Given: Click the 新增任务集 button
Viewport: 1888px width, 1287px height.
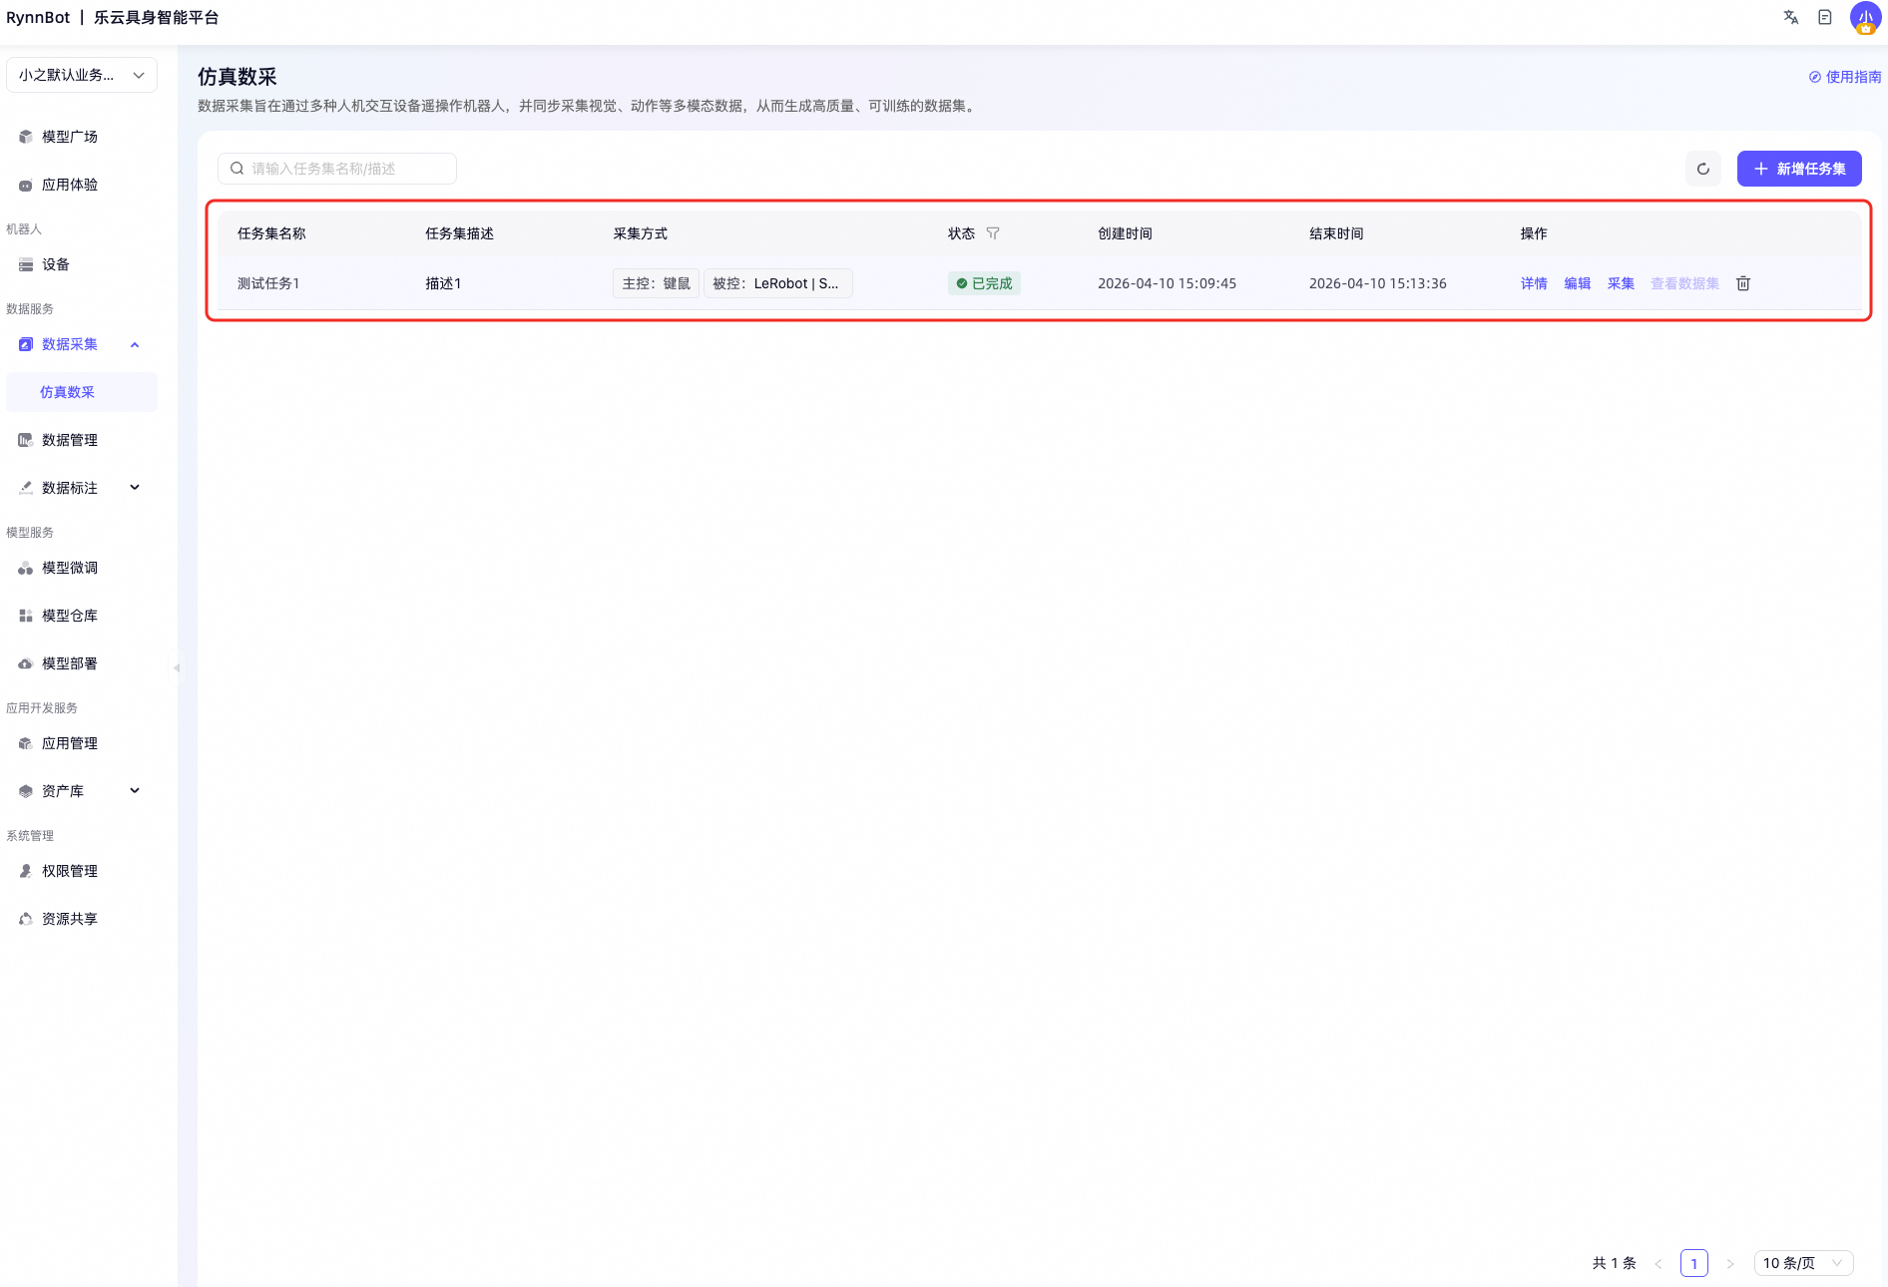Looking at the screenshot, I should click(x=1799, y=169).
